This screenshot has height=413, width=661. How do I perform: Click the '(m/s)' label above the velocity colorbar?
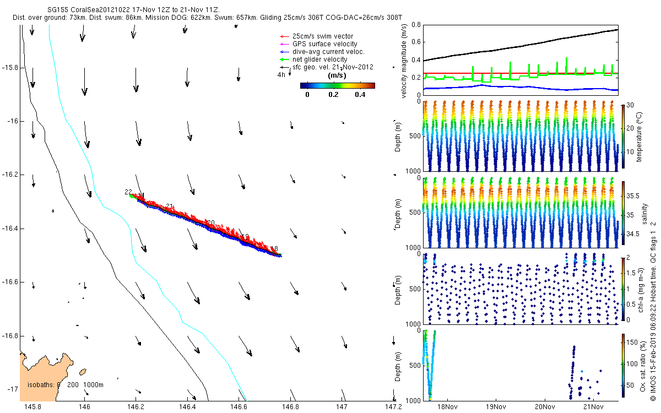click(x=337, y=75)
